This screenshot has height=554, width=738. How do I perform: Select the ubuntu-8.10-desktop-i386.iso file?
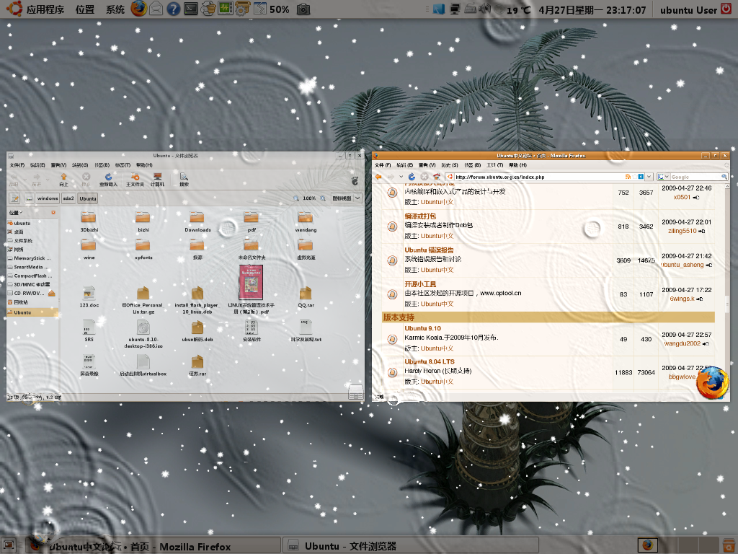(143, 333)
